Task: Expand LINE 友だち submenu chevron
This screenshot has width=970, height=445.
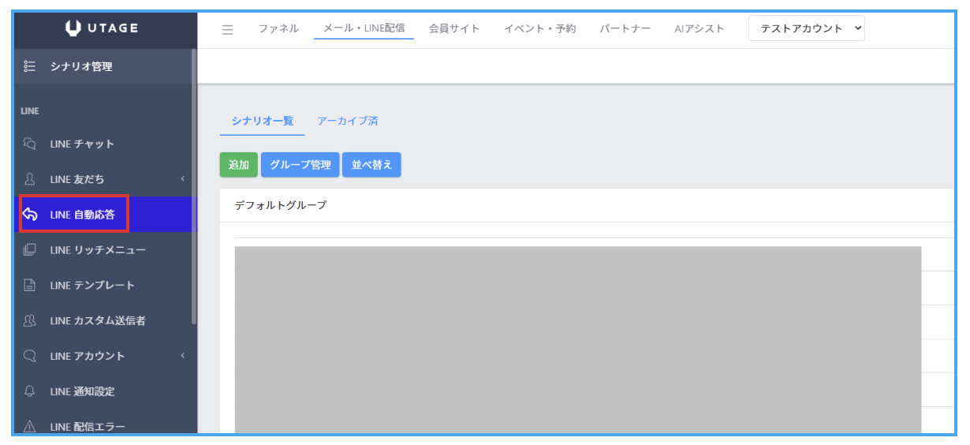Action: coord(182,179)
